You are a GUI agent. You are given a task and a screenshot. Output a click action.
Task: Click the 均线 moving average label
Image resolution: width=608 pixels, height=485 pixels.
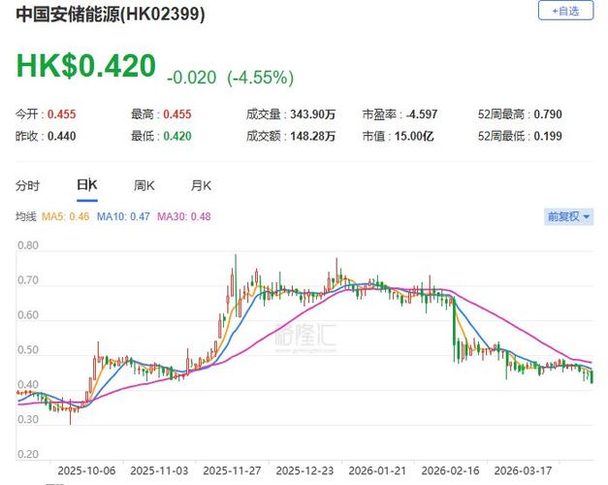click(26, 216)
